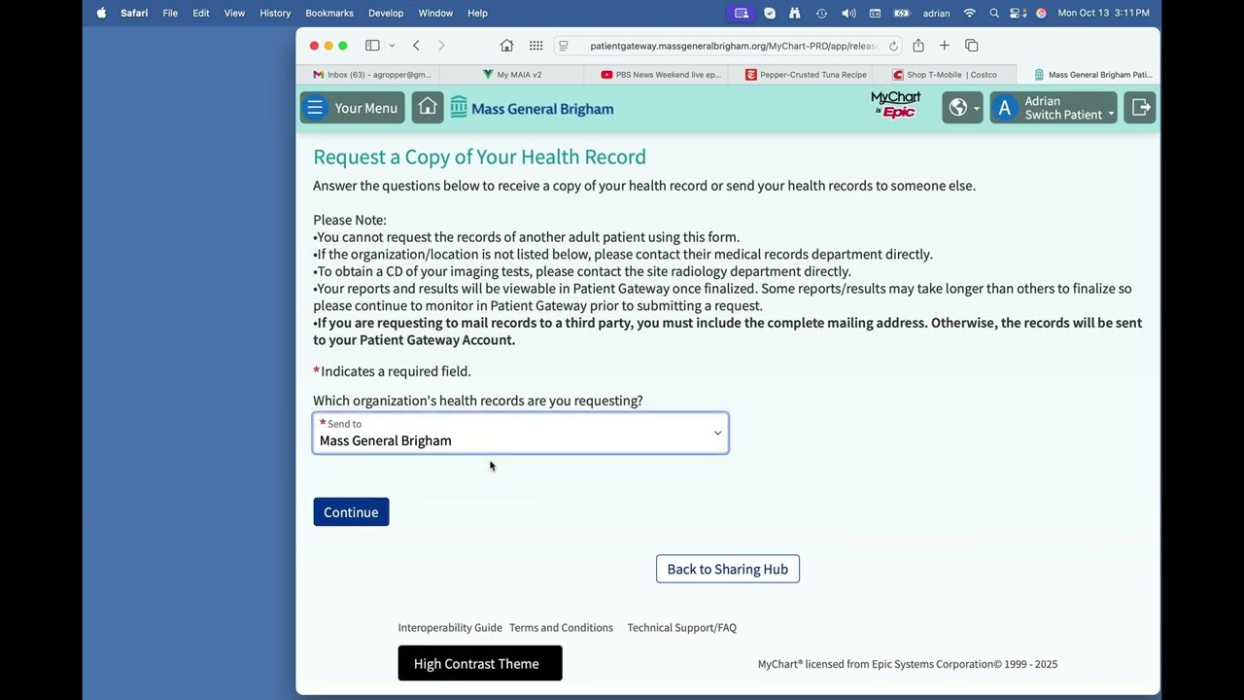Viewport: 1244px width, 700px height.
Task: Open the Safari apps grid icon
Action: [x=536, y=46]
